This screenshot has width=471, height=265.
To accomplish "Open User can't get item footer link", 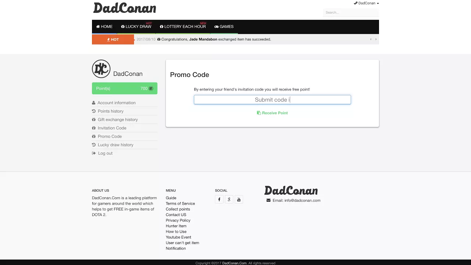I will tap(182, 243).
